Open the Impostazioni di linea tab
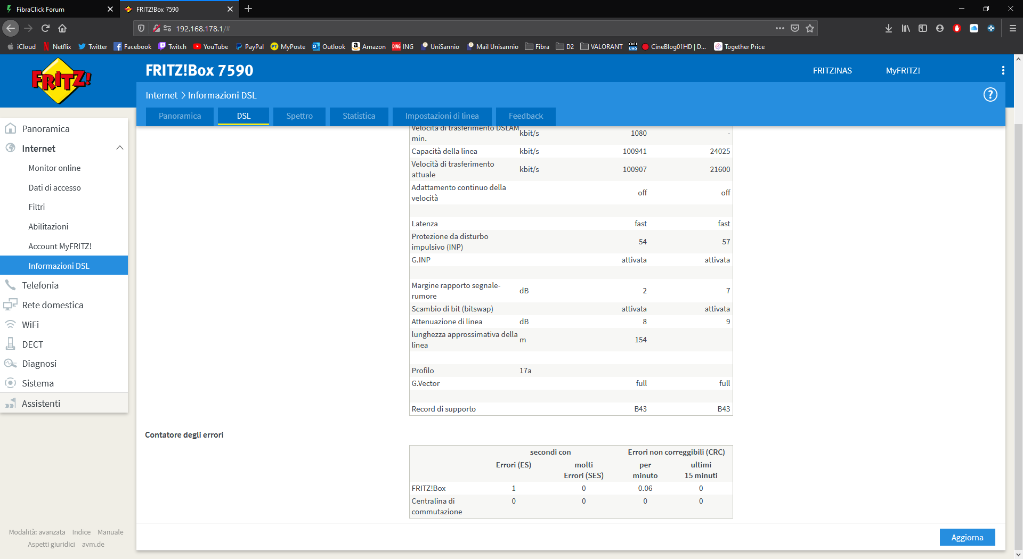Image resolution: width=1023 pixels, height=559 pixels. pos(442,116)
